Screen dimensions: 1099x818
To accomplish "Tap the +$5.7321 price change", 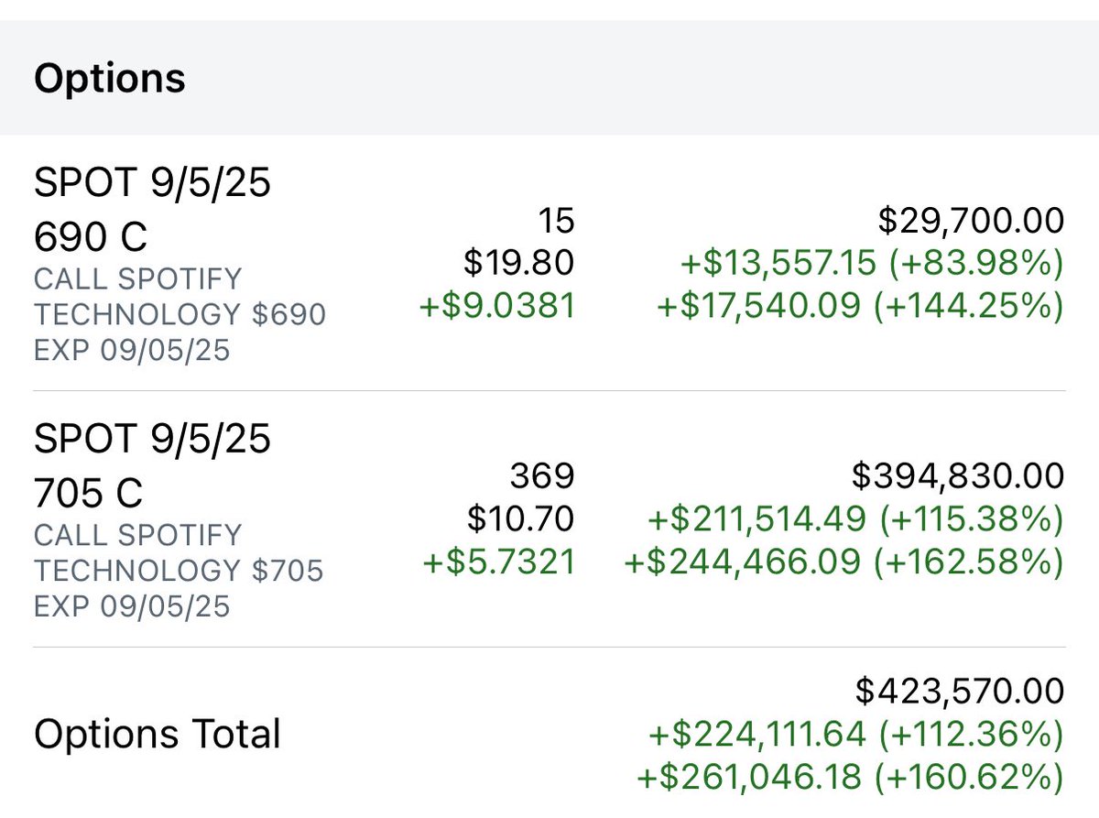I will pyautogui.click(x=499, y=562).
